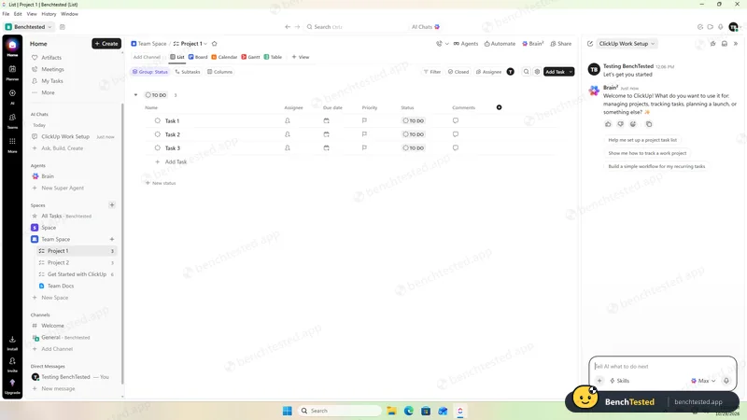Open the Max model dropdown
The height and width of the screenshot is (420, 747).
(x=703, y=381)
